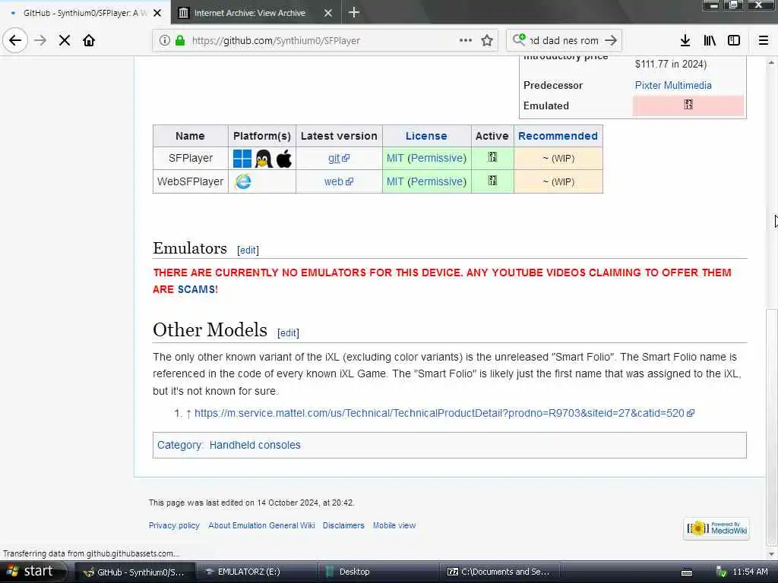Stop loading the page with X button
The height and width of the screenshot is (583, 778).
[65, 40]
